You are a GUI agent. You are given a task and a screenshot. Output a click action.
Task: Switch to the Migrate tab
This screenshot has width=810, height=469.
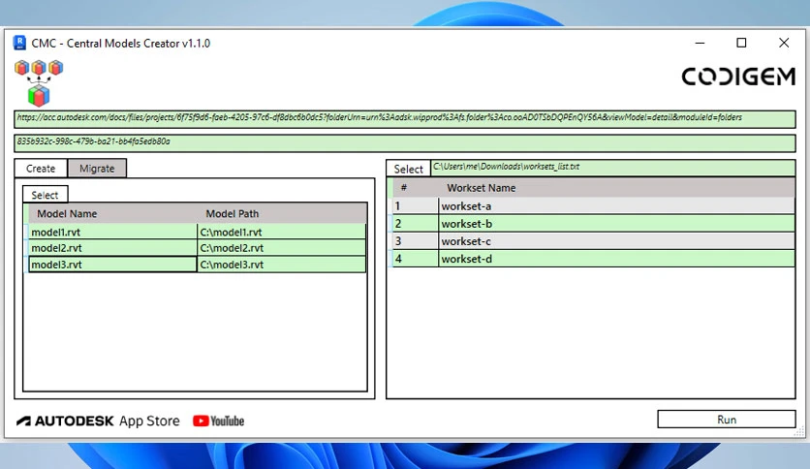click(x=97, y=169)
